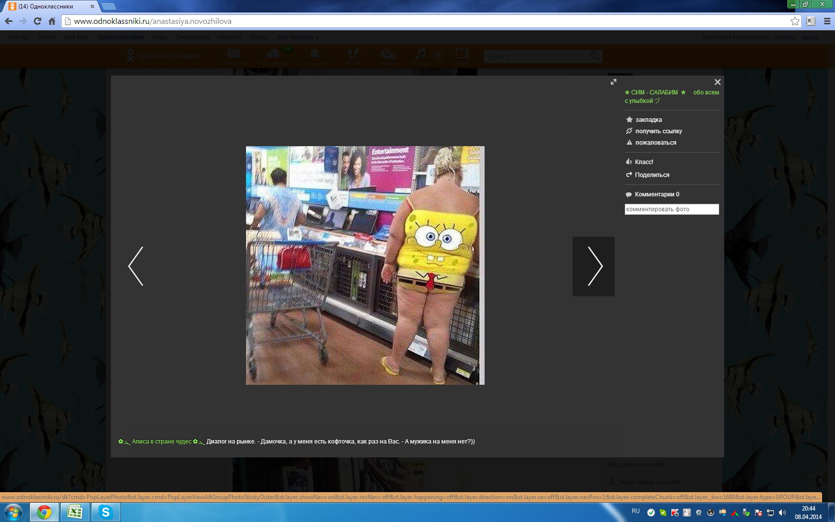Report photo using пожаловаться
Screen dimensions: 835x522
(655, 143)
